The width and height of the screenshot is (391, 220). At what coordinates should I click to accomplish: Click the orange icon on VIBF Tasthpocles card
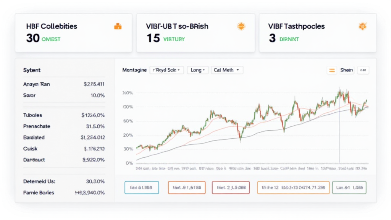(362, 26)
